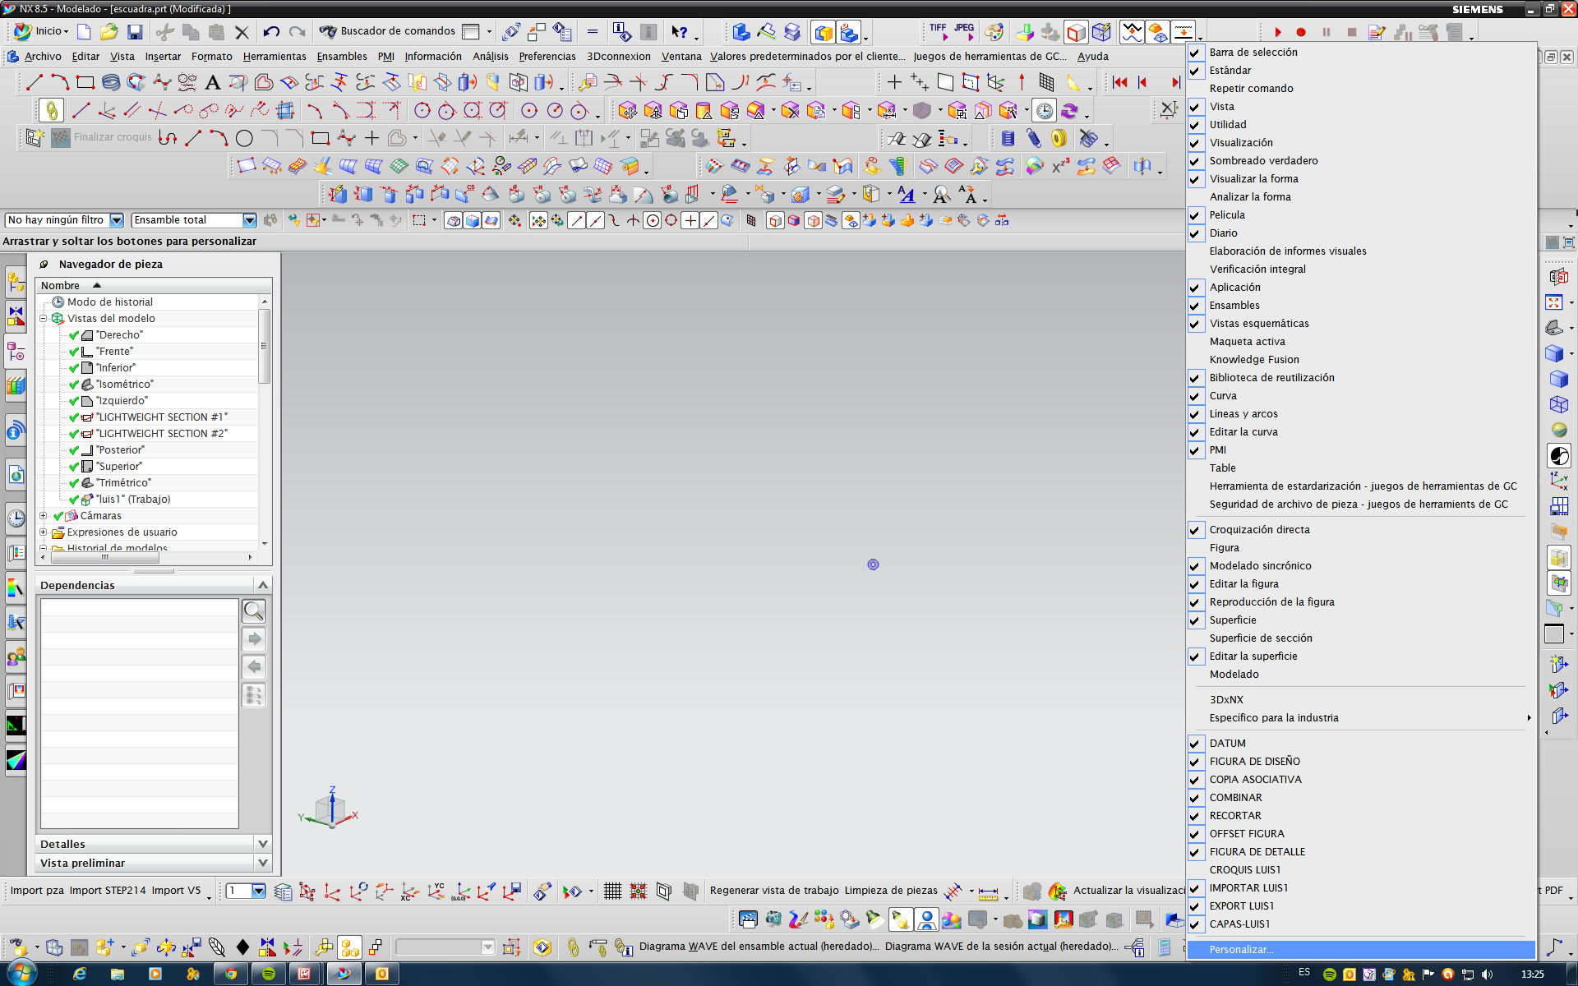1578x986 pixels.
Task: Collapse the Vistas del modelo tree node
Action: coord(44,319)
